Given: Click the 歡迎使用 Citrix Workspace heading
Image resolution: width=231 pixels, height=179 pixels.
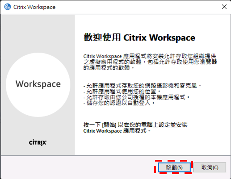Looking at the screenshot, I should click(139, 37).
